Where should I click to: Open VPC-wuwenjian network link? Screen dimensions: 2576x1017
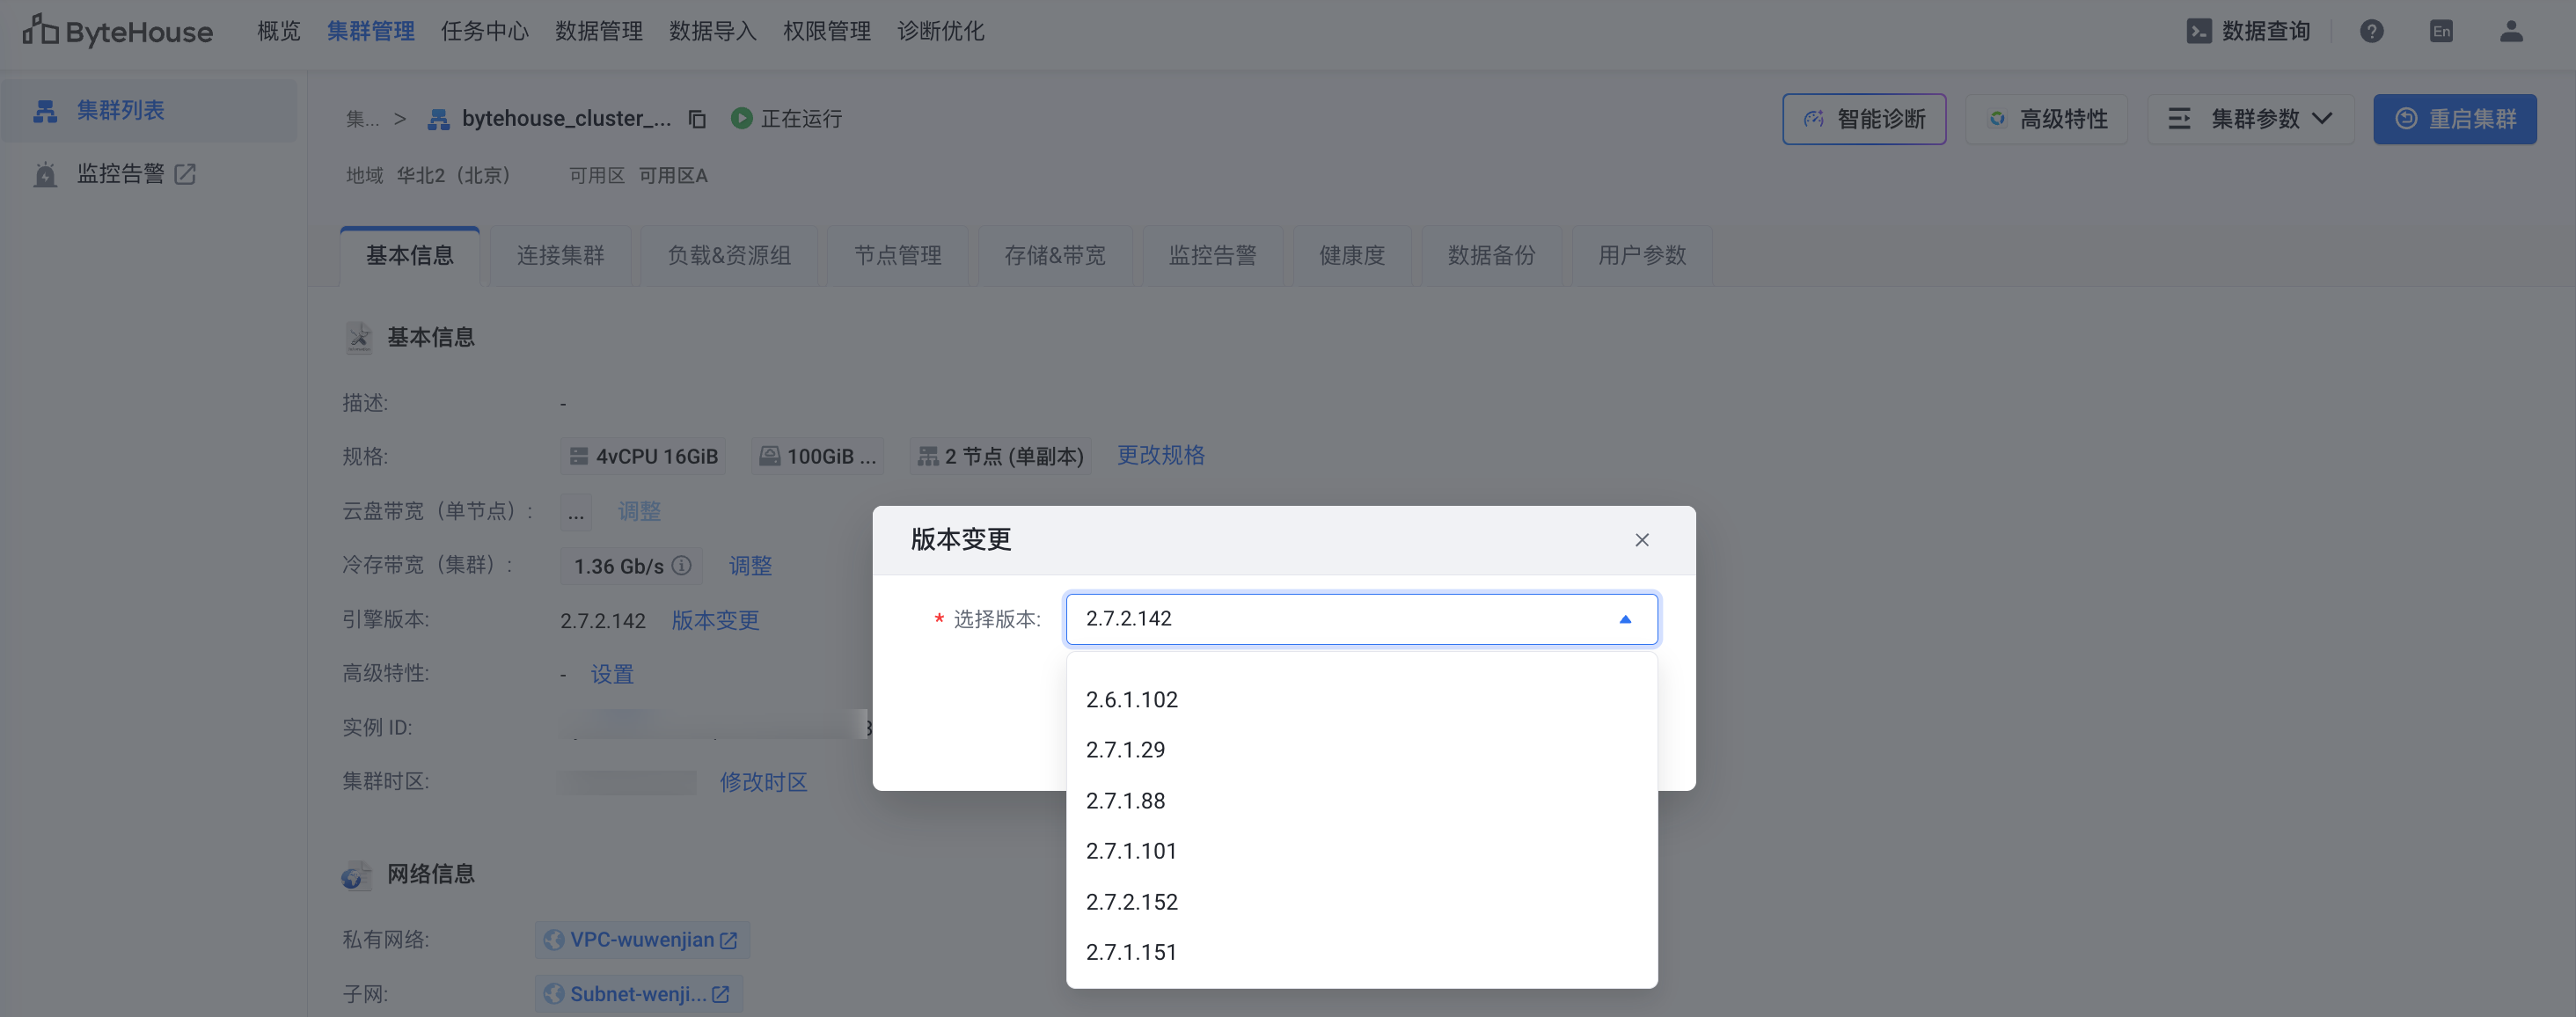click(642, 939)
